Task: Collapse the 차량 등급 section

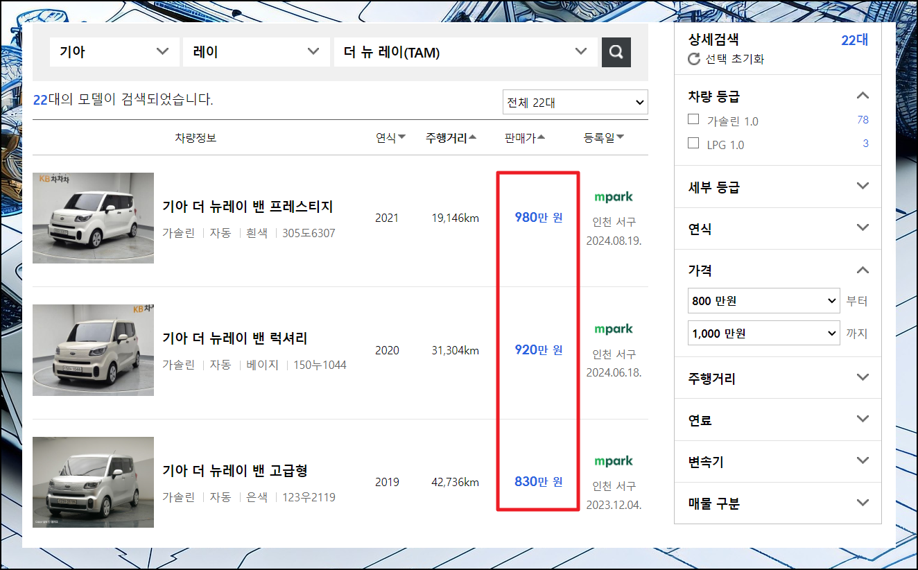Action: (x=863, y=96)
